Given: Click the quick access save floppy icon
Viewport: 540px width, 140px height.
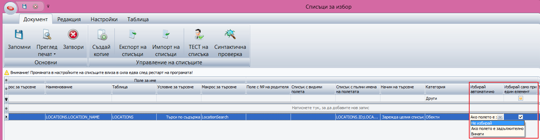Looking at the screenshot, I should click(25, 6).
